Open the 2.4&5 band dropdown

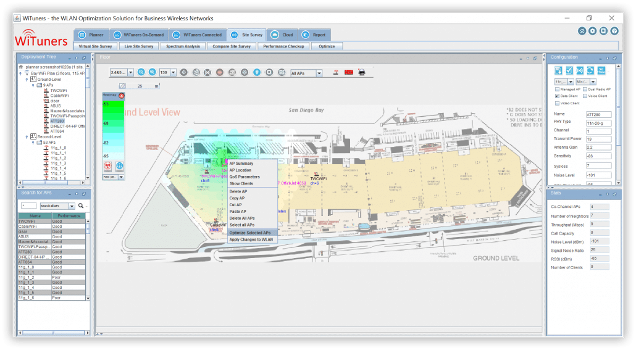pos(131,73)
